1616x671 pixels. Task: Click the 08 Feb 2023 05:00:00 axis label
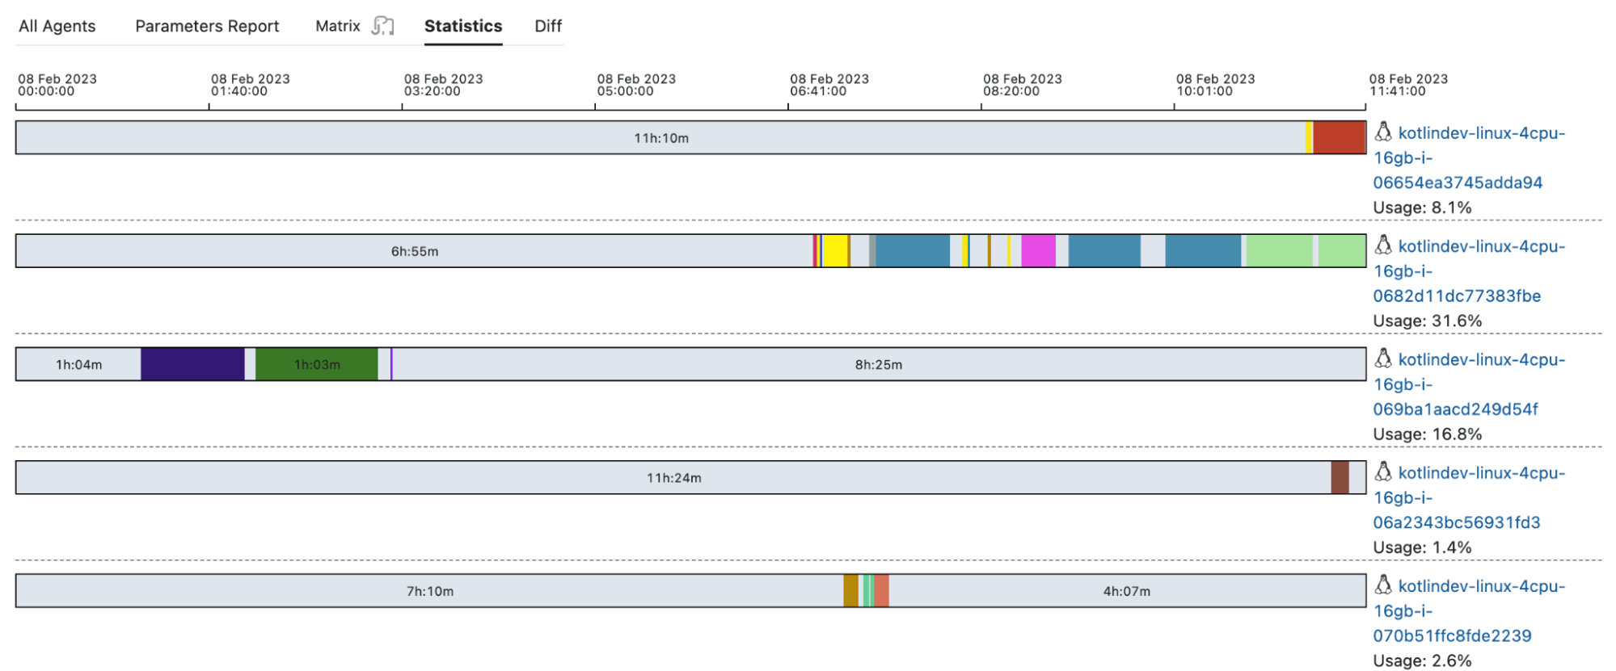coord(636,85)
